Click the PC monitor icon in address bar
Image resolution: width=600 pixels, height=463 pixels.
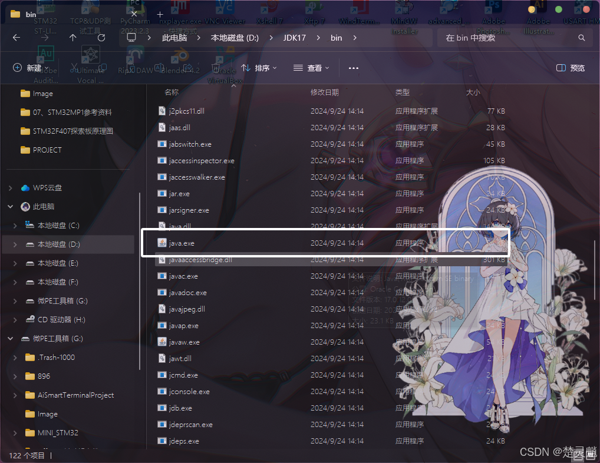point(131,38)
